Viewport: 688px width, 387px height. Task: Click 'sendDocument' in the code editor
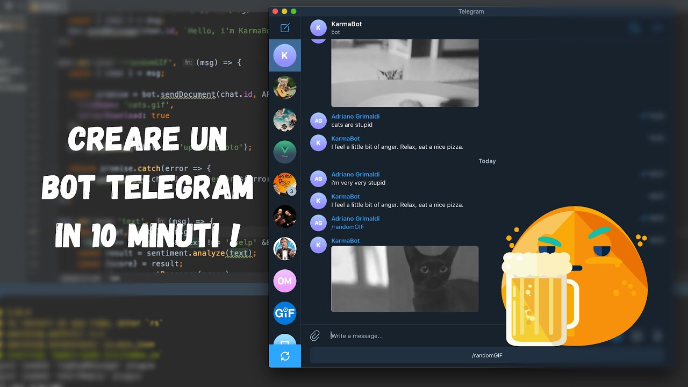tap(188, 94)
